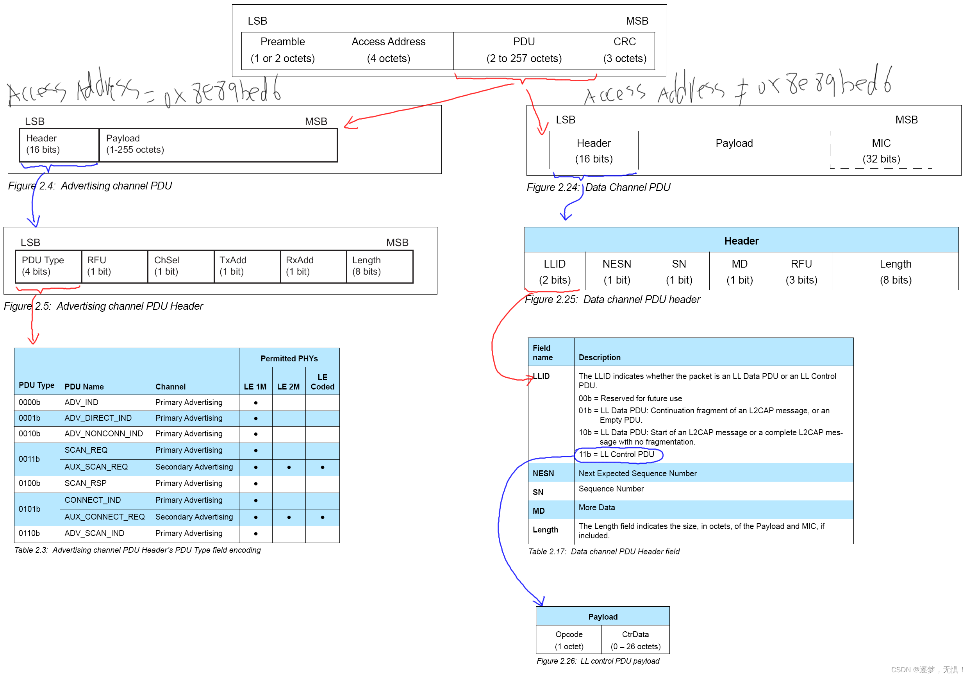Click the Permitted PHYs column header
This screenshot has width=969, height=677.
point(289,358)
